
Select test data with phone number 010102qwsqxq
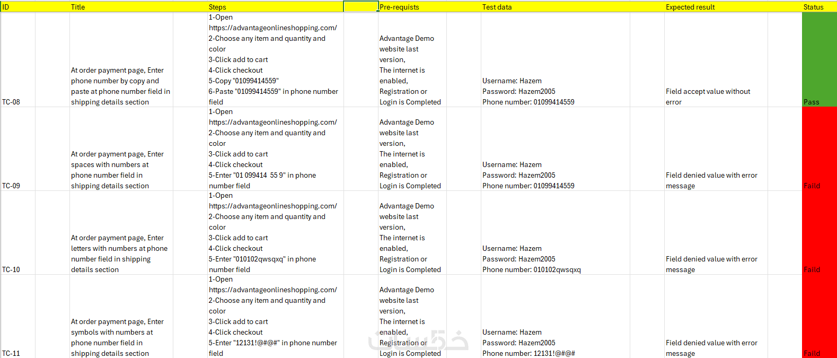click(x=555, y=233)
